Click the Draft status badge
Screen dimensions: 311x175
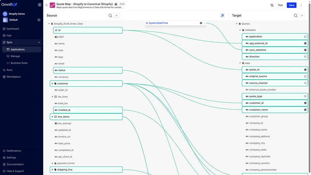coord(122,4)
